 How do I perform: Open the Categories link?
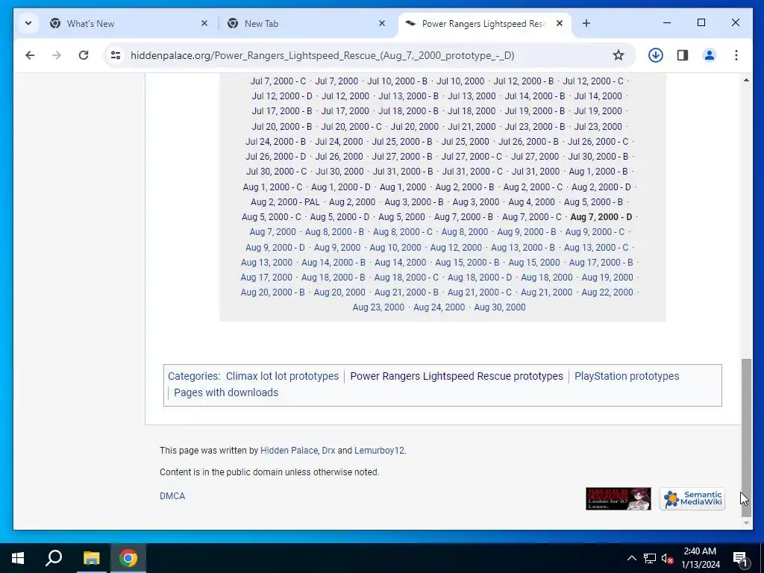pyautogui.click(x=193, y=376)
